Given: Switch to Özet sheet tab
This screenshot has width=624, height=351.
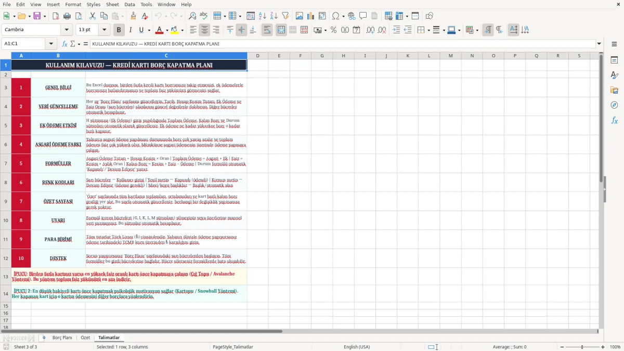Looking at the screenshot, I should coord(85,337).
